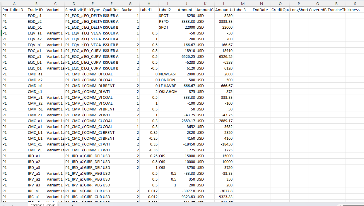364x206 pixels.
Task: Select the EndDate header cell
Action: tap(260, 10)
